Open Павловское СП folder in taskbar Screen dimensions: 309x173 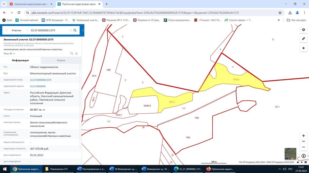coord(56,169)
